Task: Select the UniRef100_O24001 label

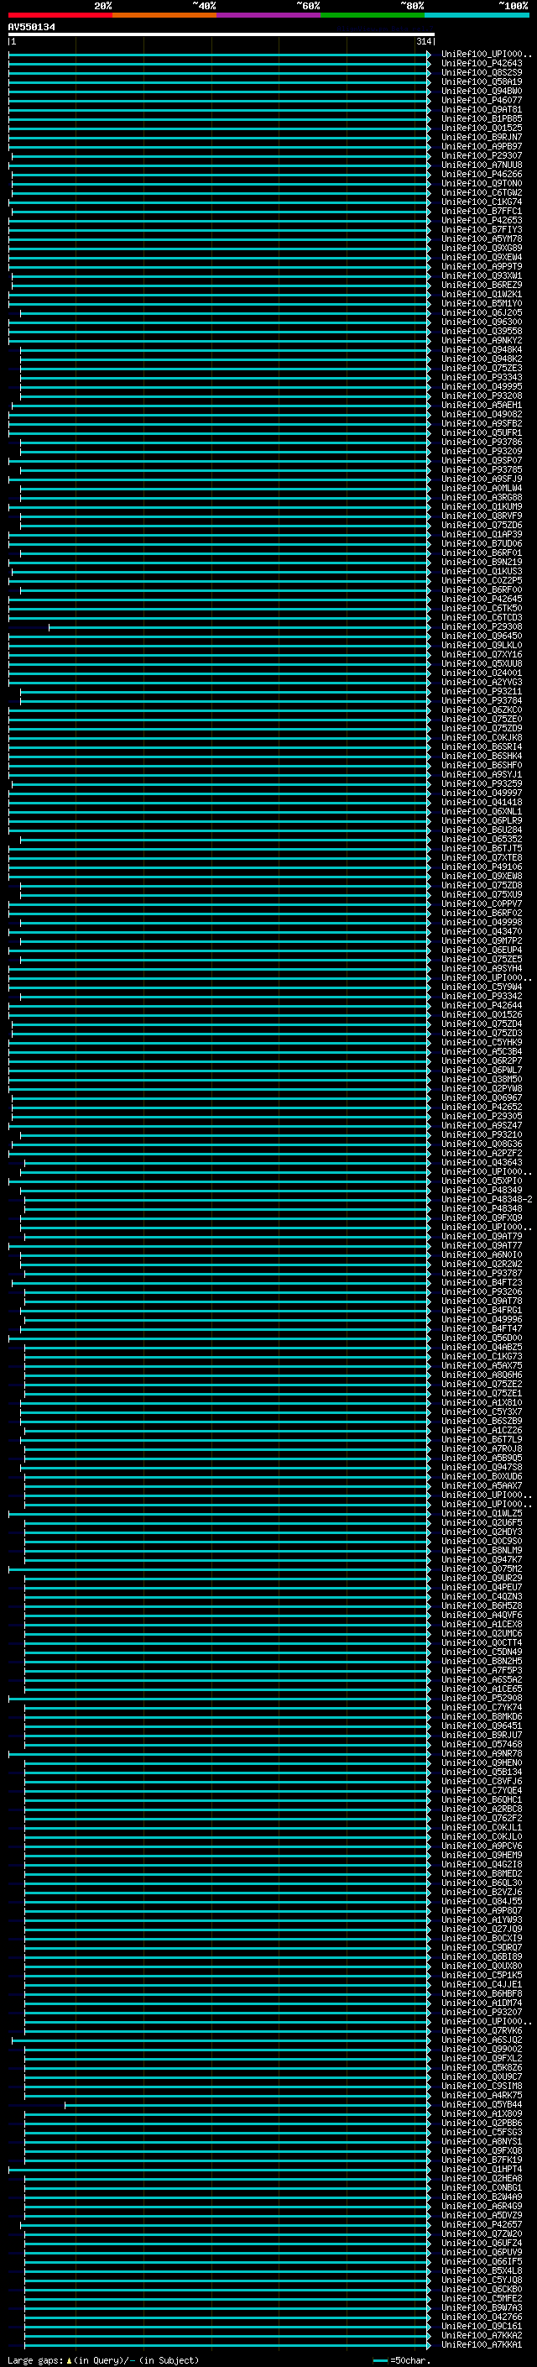Action: [482, 673]
